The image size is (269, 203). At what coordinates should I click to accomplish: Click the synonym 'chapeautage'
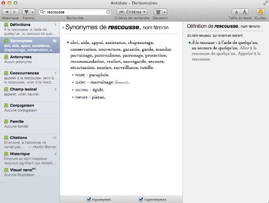pyautogui.click(x=141, y=43)
